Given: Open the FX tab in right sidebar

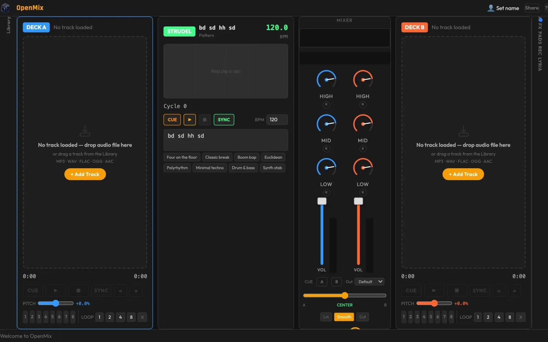Looking at the screenshot, I should point(540,26).
